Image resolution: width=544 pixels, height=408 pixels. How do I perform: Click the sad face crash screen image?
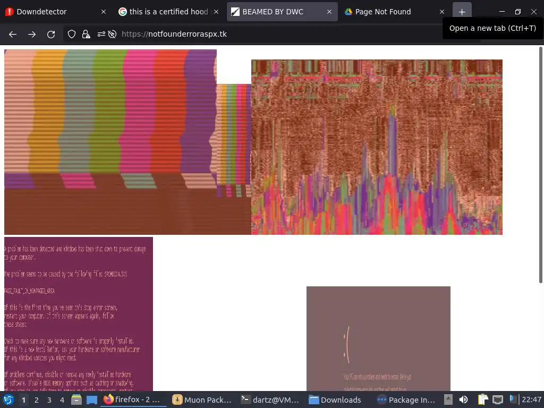tap(378, 338)
